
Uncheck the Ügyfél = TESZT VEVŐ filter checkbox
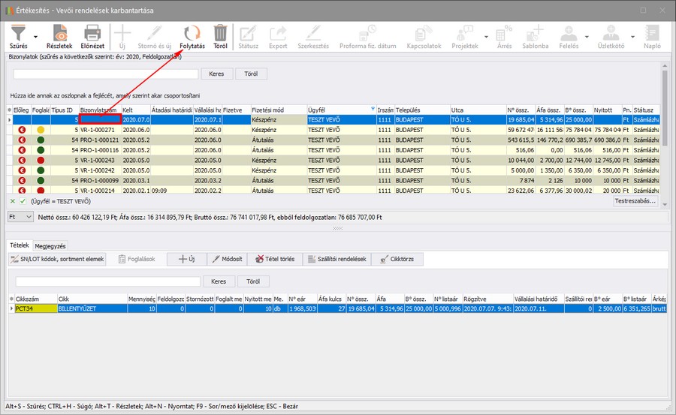tap(22, 202)
